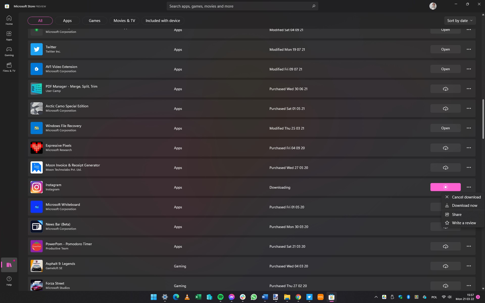Open more options for AV1 Video Extension
The height and width of the screenshot is (303, 485).
[469, 69]
